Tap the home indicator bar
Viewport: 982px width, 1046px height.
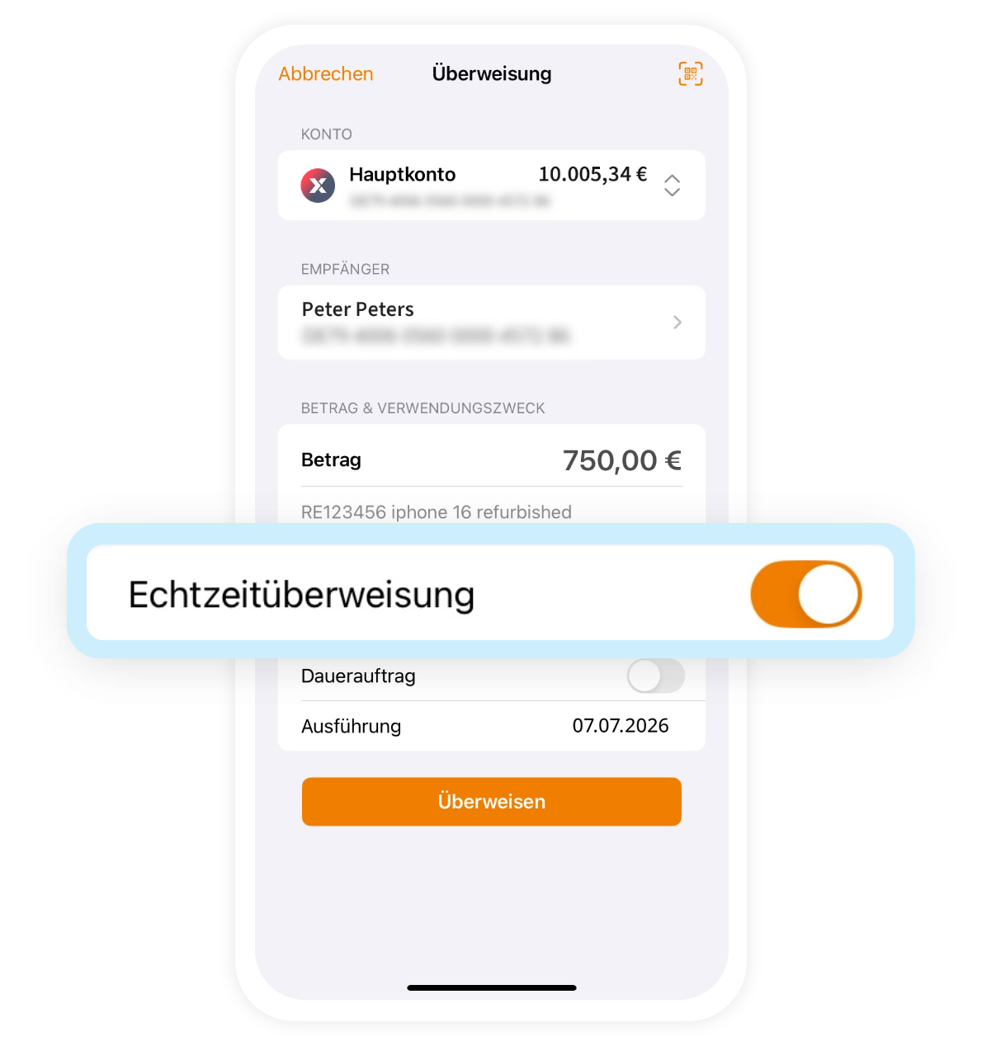point(492,987)
